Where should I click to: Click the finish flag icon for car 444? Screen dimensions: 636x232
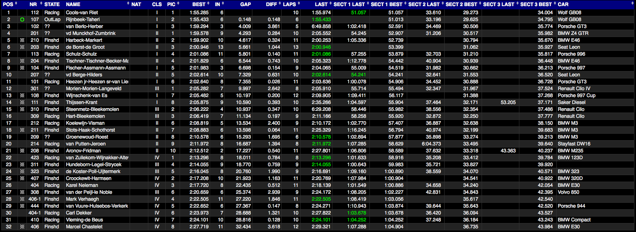tap(22, 206)
